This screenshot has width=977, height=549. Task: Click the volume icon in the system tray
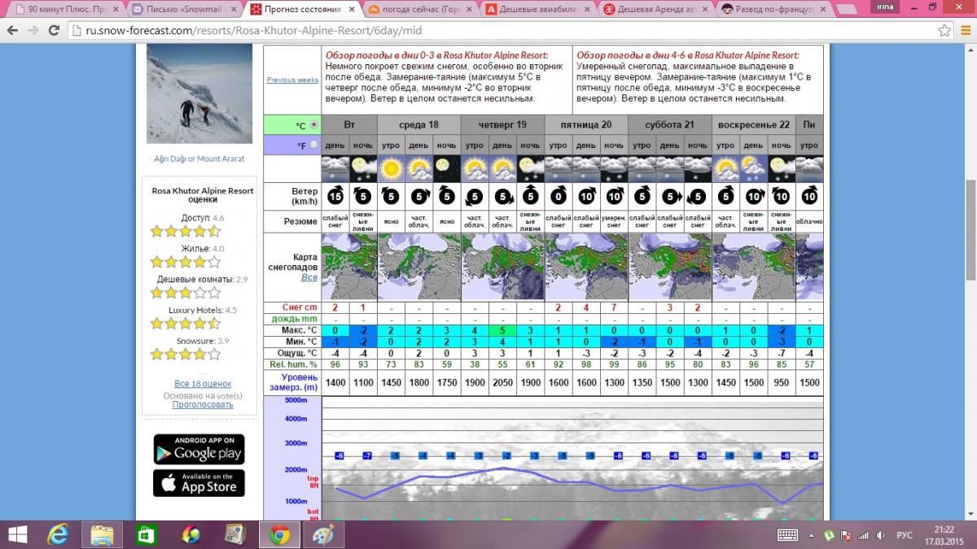coord(883,535)
